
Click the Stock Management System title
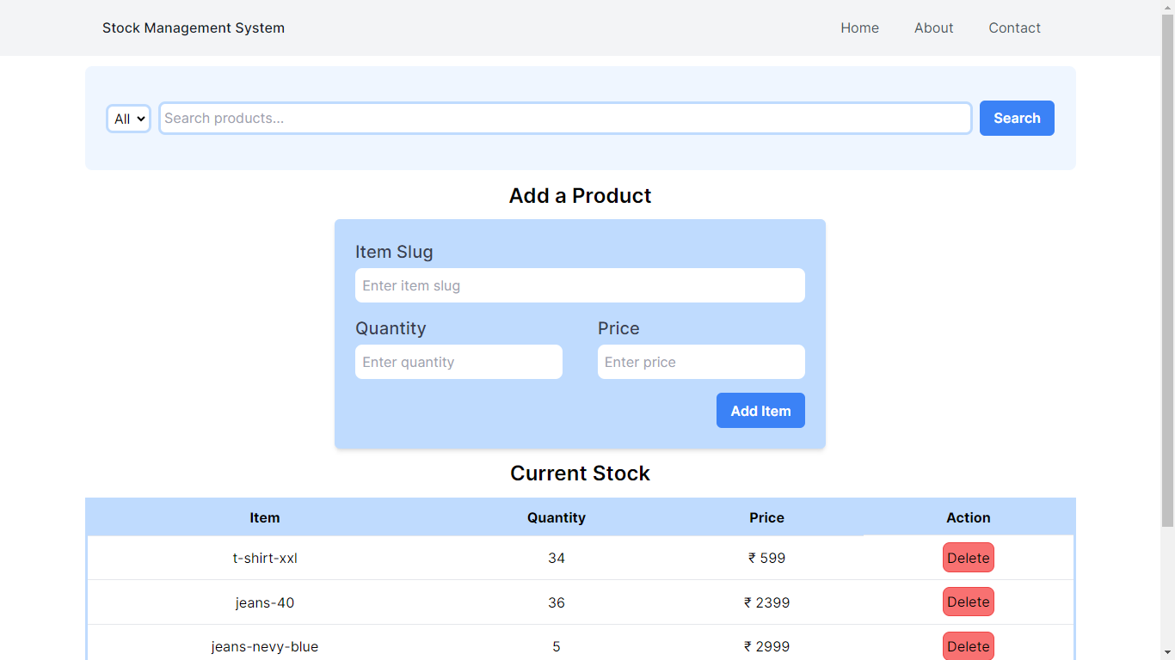[x=194, y=28]
